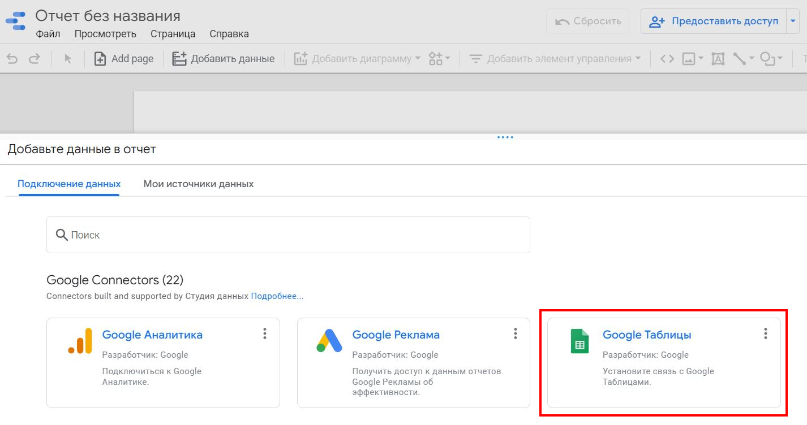This screenshot has height=425, width=807.
Task: Open Добавить элемент управления dropdown
Action: pos(555,59)
